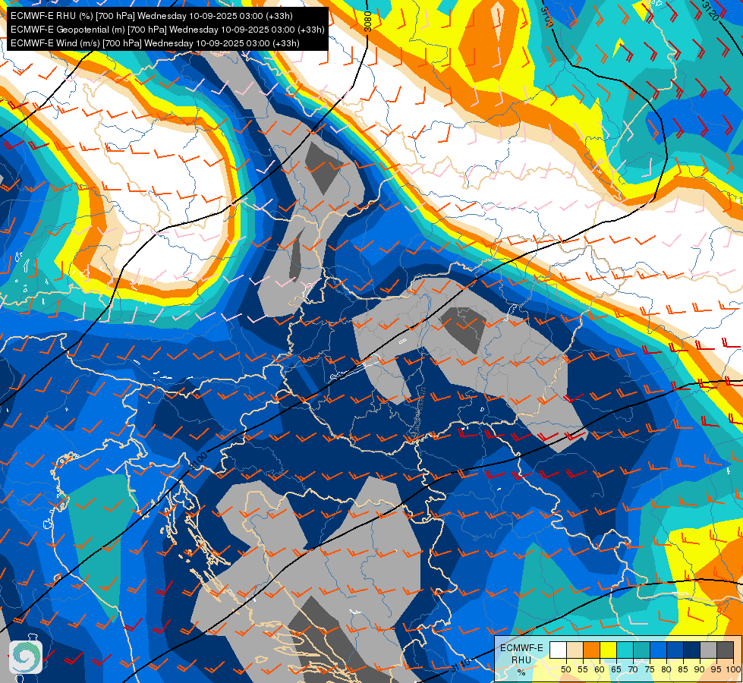Click the ECMWF-E Wind (m/s) title line

click(x=155, y=43)
